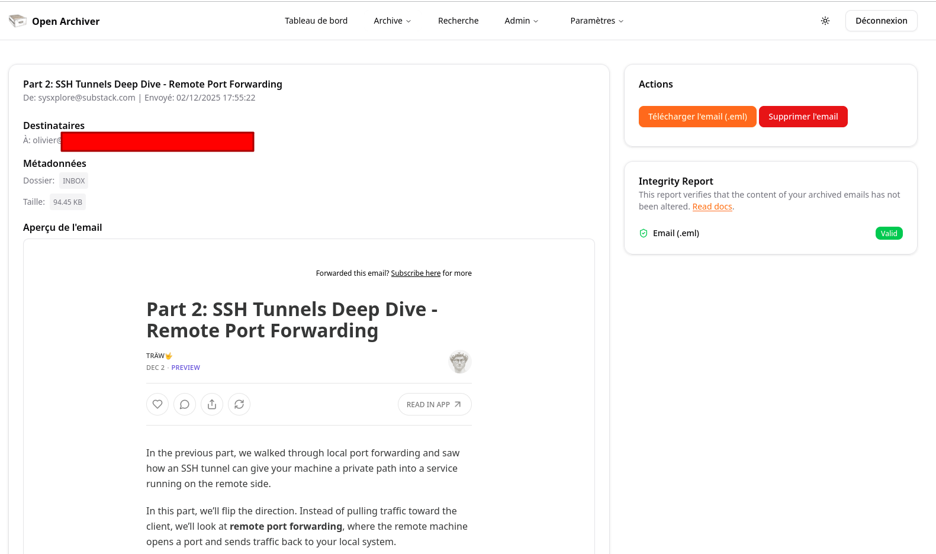The width and height of the screenshot is (936, 554).
Task: Toggle the light/dark theme sun icon
Action: pos(825,21)
